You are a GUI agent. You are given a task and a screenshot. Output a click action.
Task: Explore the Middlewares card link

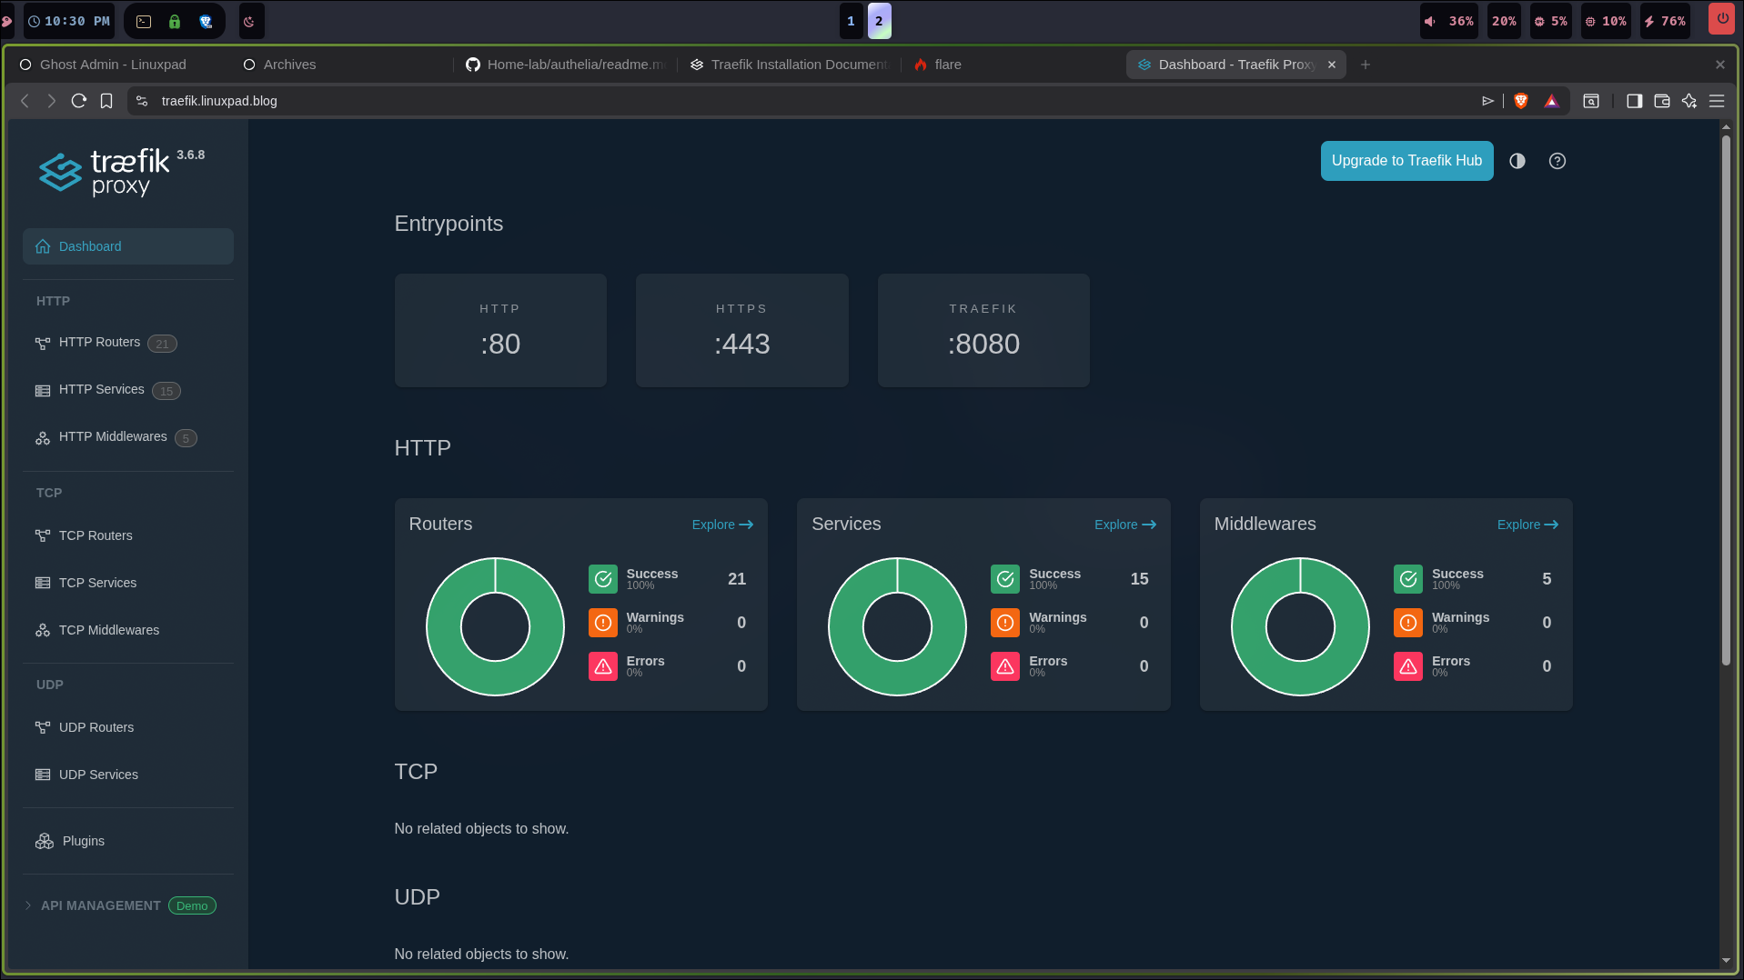click(1527, 525)
